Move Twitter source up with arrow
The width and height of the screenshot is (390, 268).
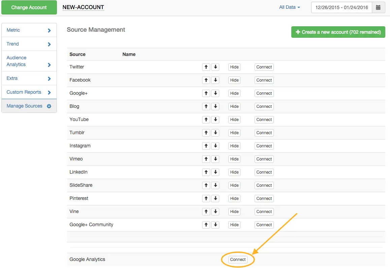(x=206, y=67)
